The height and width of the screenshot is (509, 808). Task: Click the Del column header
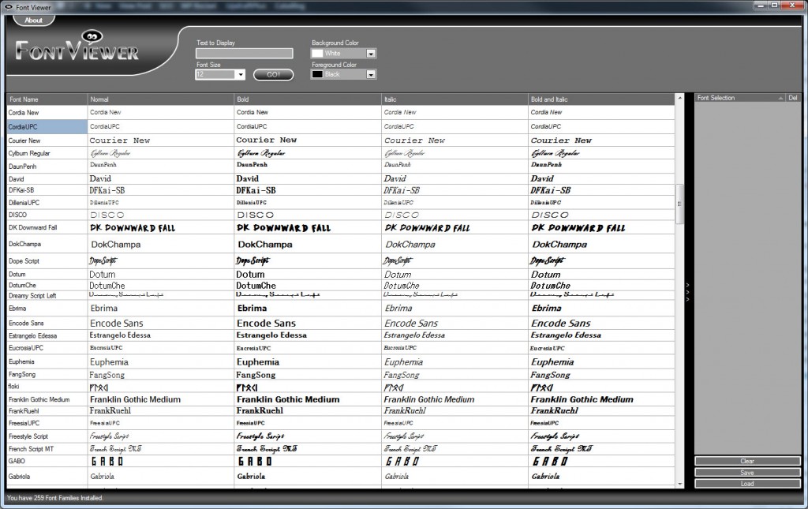pos(792,98)
